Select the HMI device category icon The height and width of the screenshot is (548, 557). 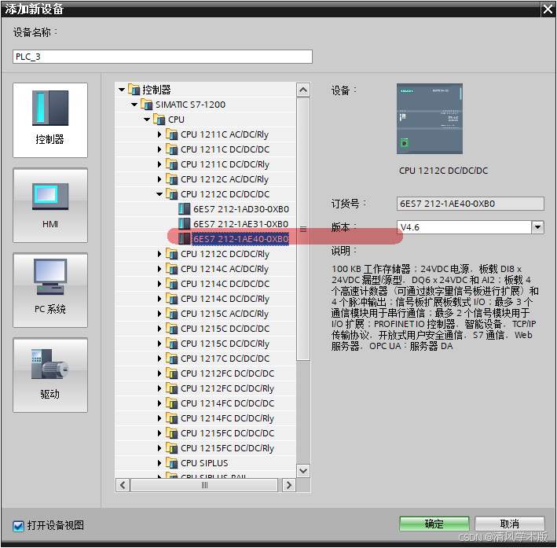pyautogui.click(x=50, y=205)
